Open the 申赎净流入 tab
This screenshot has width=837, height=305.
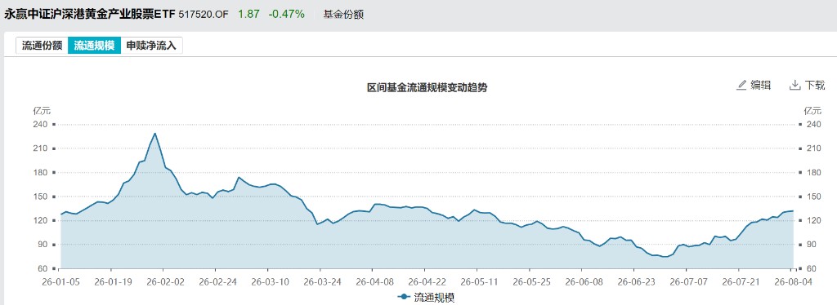pos(151,46)
